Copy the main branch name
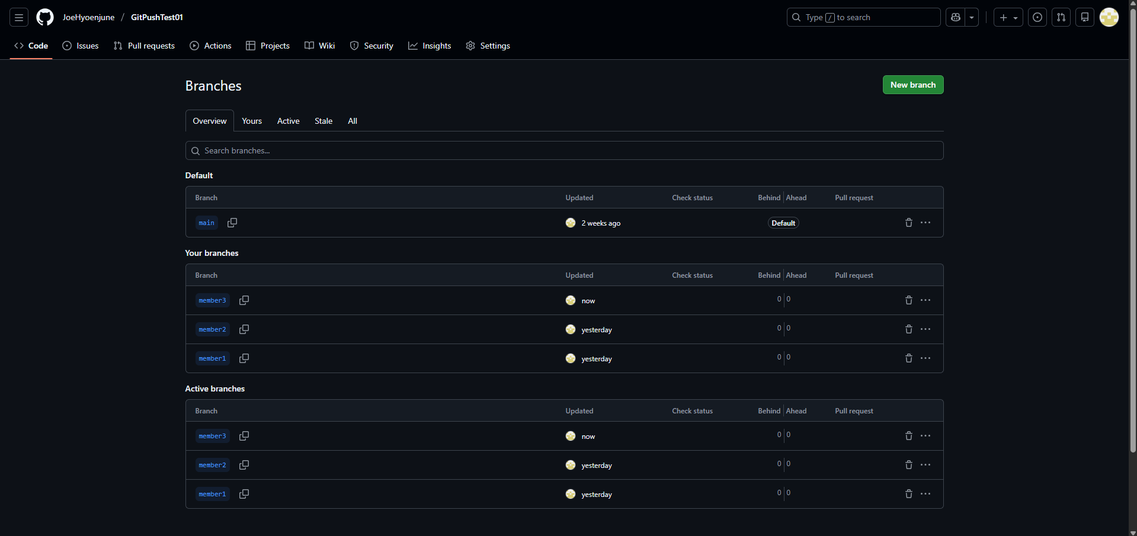This screenshot has height=536, width=1137. click(232, 223)
